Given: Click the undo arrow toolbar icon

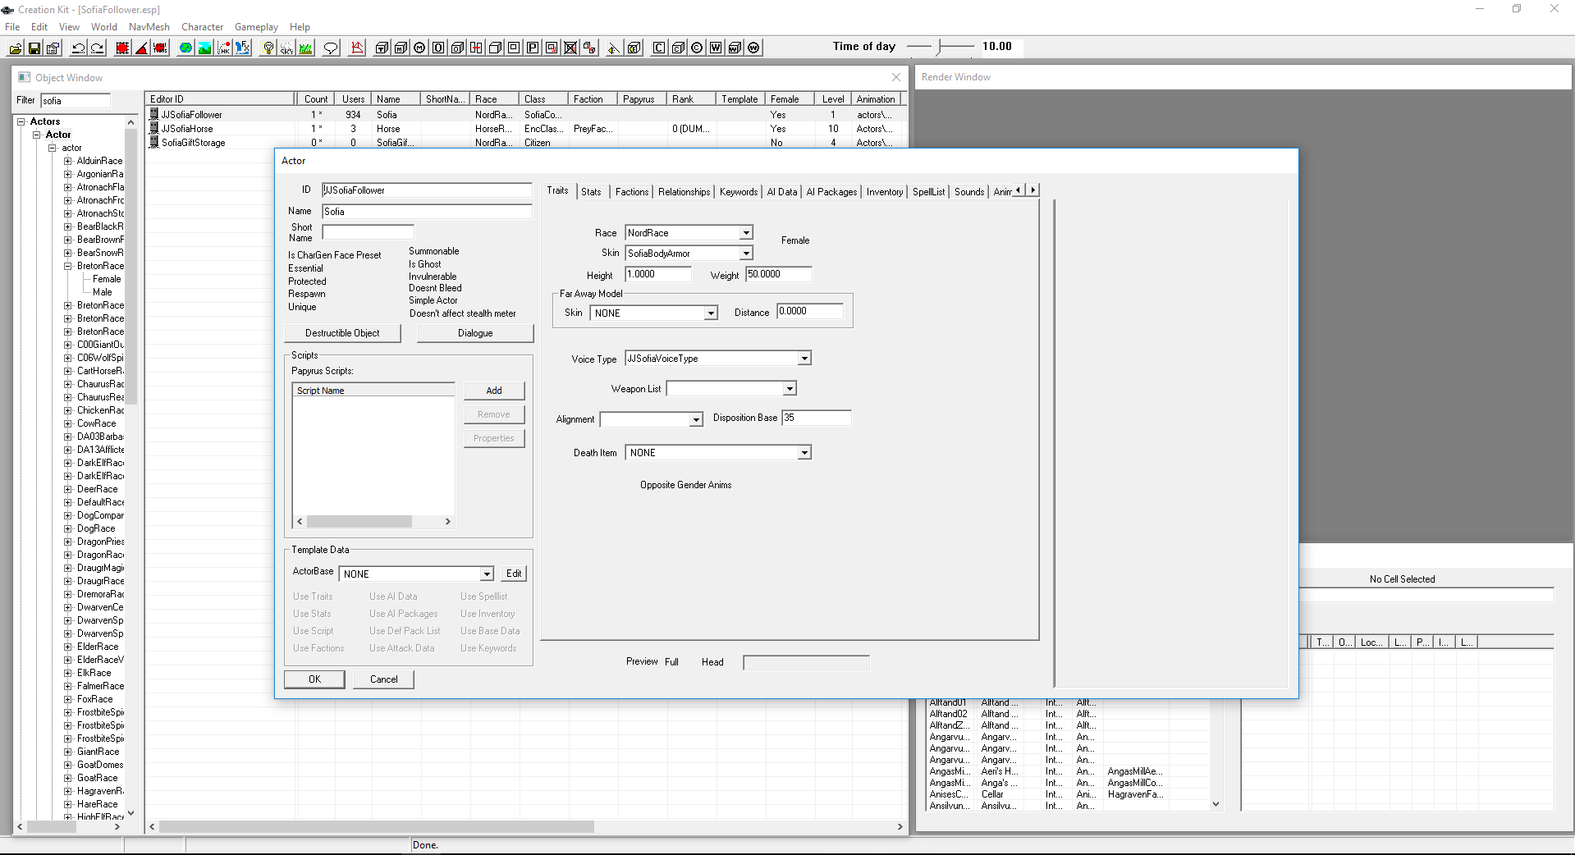Looking at the screenshot, I should [78, 48].
